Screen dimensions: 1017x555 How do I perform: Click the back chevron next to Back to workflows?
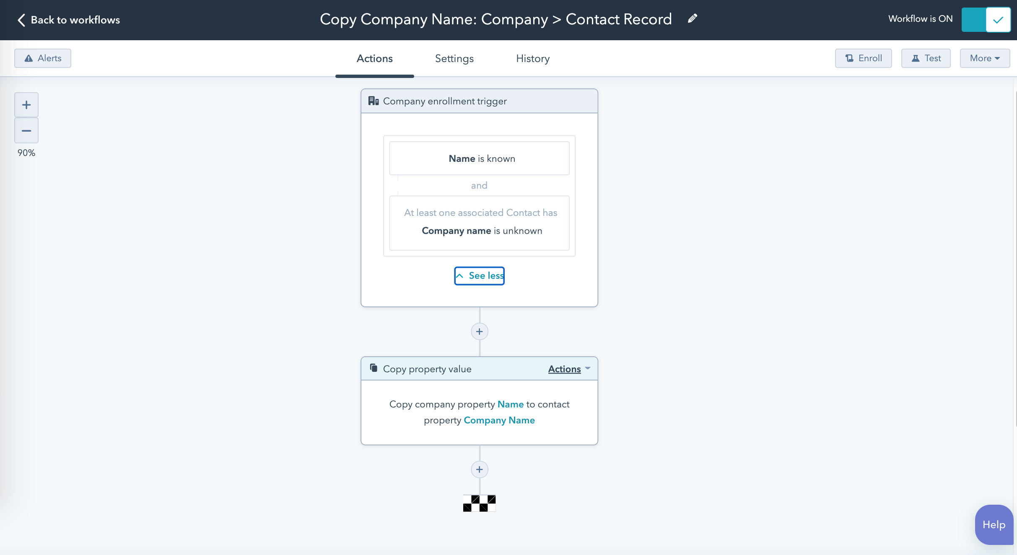coord(21,20)
